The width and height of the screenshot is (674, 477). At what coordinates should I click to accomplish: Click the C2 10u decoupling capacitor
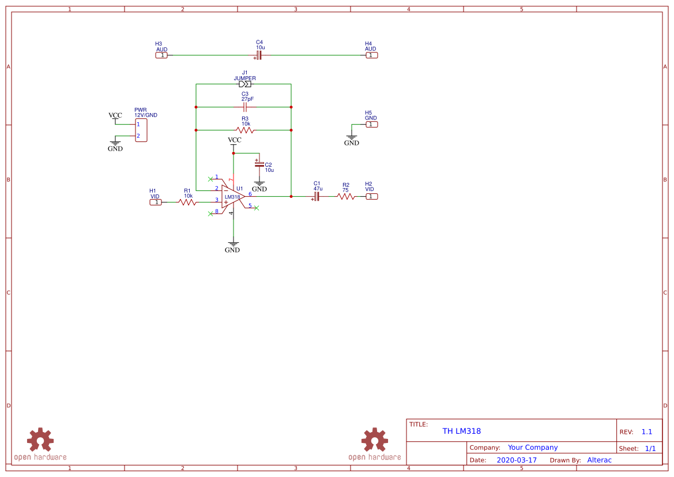click(x=259, y=164)
